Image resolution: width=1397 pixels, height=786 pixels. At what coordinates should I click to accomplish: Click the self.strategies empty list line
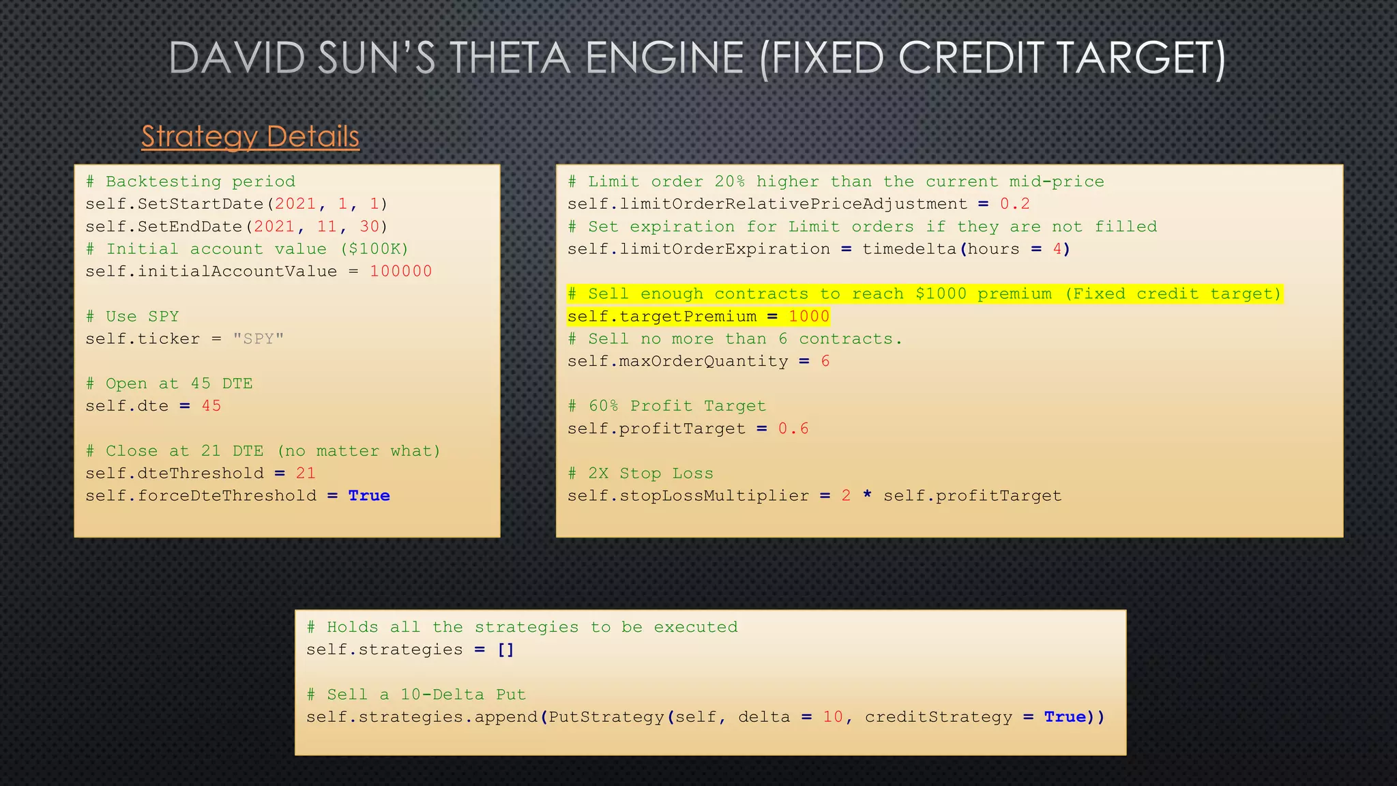click(x=409, y=650)
